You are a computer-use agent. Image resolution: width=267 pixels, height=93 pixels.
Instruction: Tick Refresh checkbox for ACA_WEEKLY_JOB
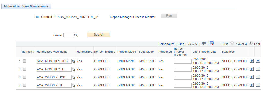click(24, 77)
